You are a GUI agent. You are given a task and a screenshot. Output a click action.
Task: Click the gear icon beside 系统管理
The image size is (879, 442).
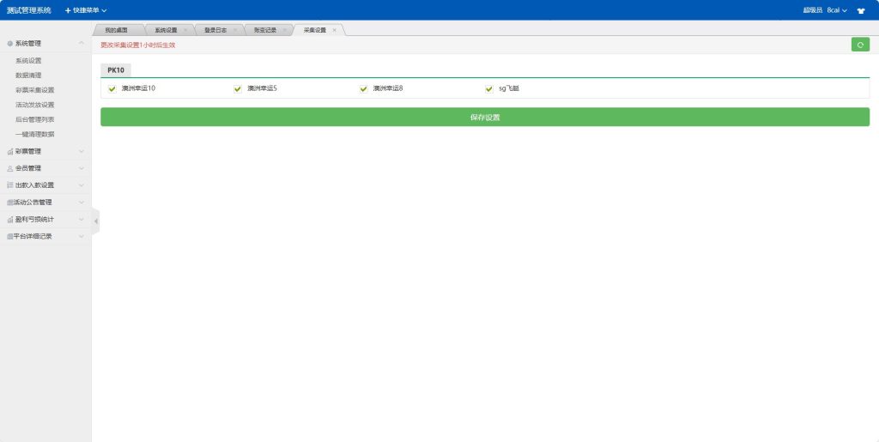point(9,44)
